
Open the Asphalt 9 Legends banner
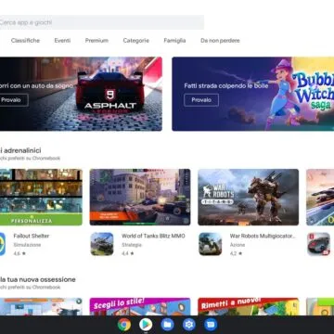[81, 94]
